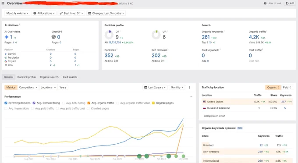Open the Organic keywords count 261
Screen dimensions: 298x163
click(206, 37)
